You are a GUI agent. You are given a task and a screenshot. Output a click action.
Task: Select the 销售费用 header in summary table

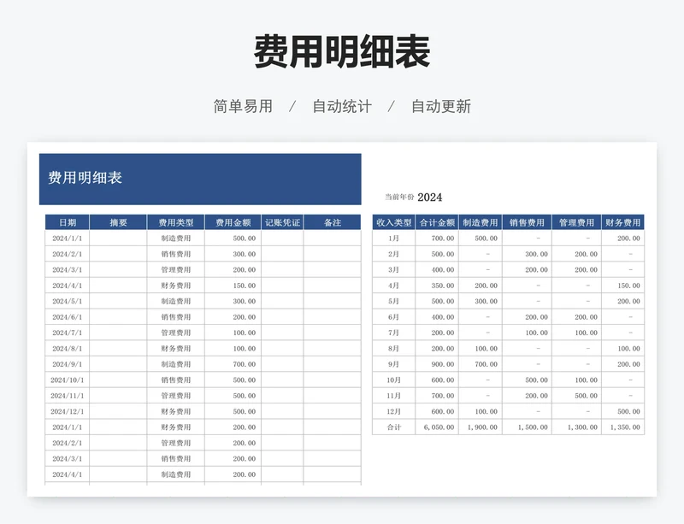coord(527,222)
